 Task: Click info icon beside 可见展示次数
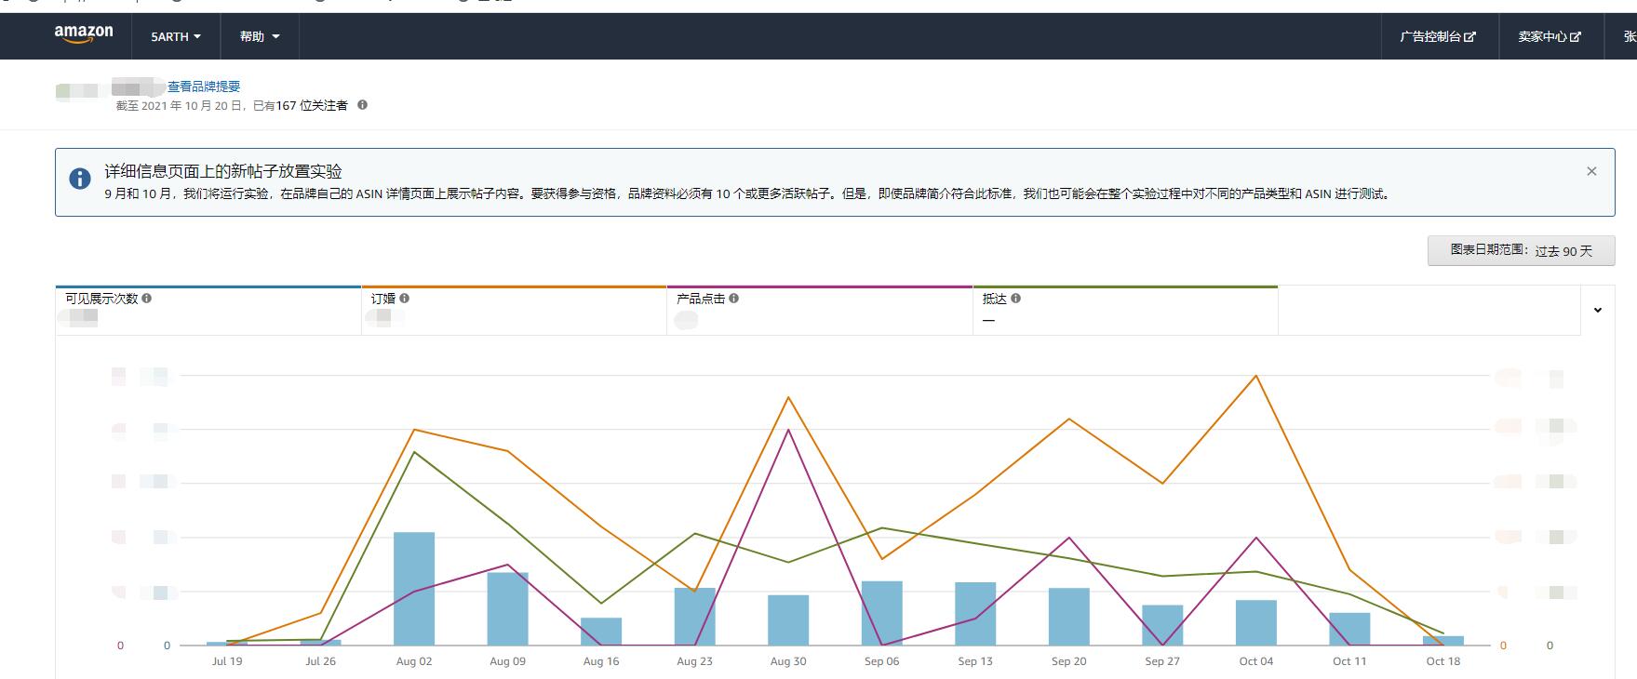pyautogui.click(x=147, y=299)
